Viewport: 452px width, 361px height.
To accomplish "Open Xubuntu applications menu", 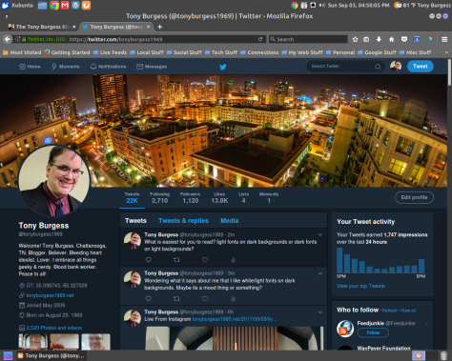I will pos(17,5).
